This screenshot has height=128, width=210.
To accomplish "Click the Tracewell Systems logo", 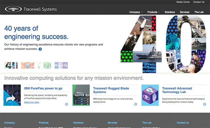I will pyautogui.click(x=31, y=9).
